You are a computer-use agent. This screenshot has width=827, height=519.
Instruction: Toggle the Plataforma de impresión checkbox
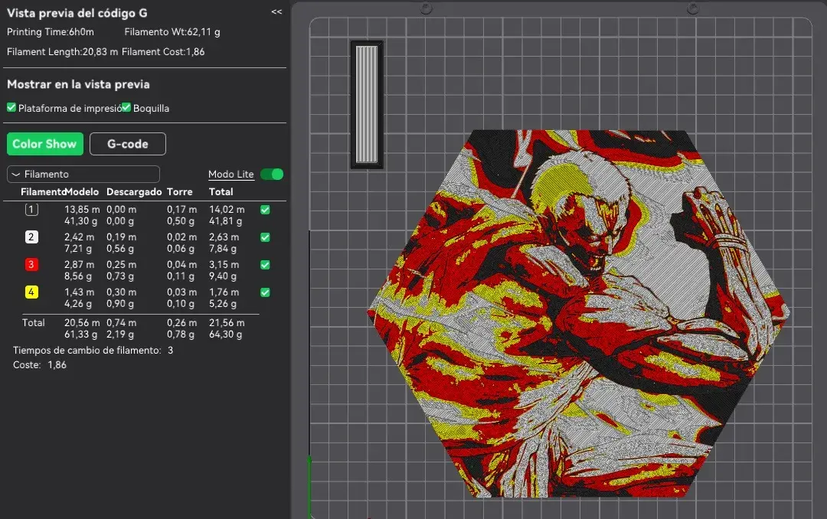coord(11,108)
